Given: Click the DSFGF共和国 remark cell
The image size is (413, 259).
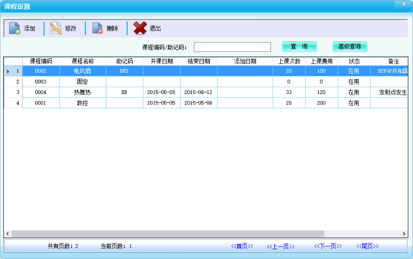Looking at the screenshot, I should (x=389, y=71).
